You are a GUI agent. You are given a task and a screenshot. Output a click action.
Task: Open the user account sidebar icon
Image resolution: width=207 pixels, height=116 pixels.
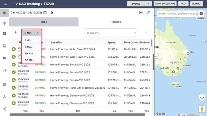5,97
